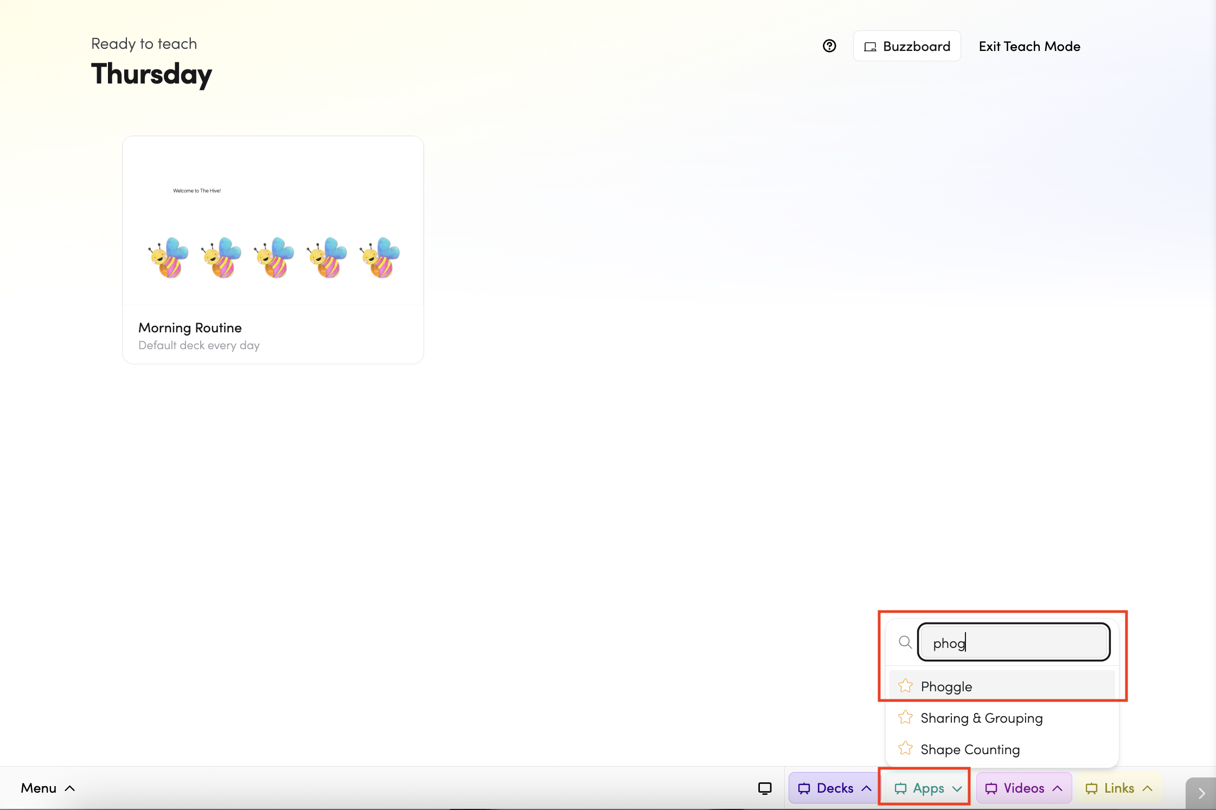
Task: Click the help question mark icon
Action: pyautogui.click(x=829, y=46)
